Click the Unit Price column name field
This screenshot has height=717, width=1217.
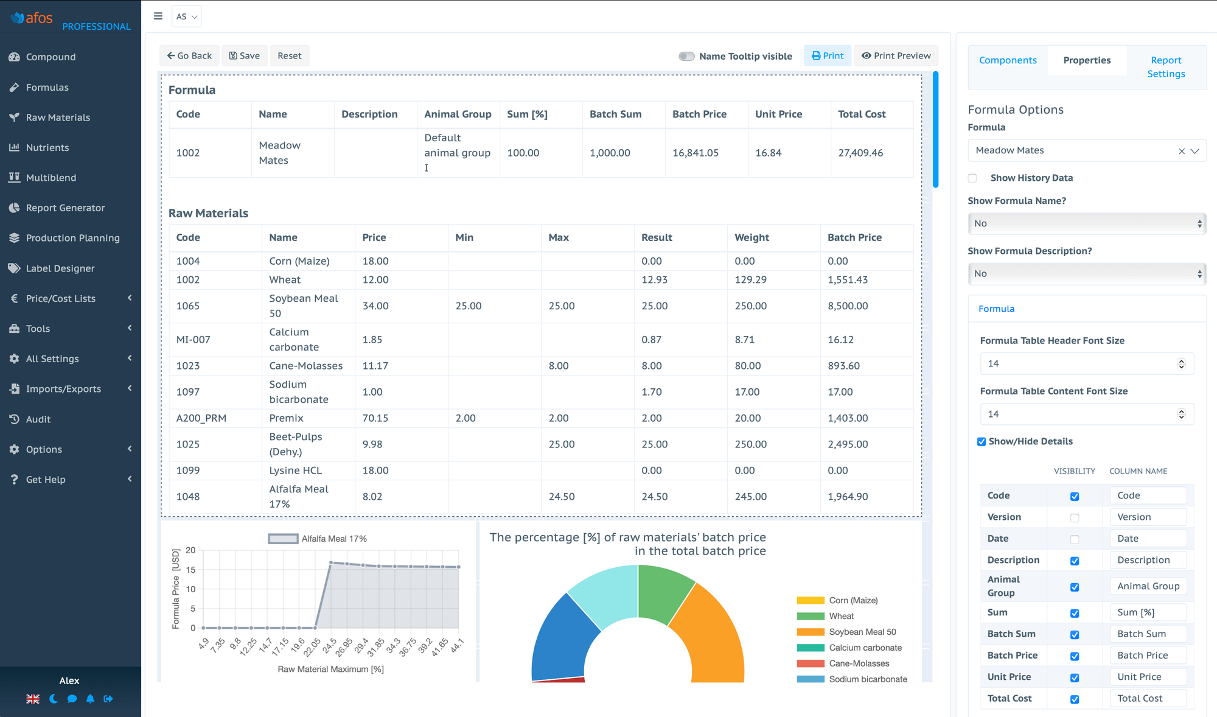click(x=1148, y=677)
